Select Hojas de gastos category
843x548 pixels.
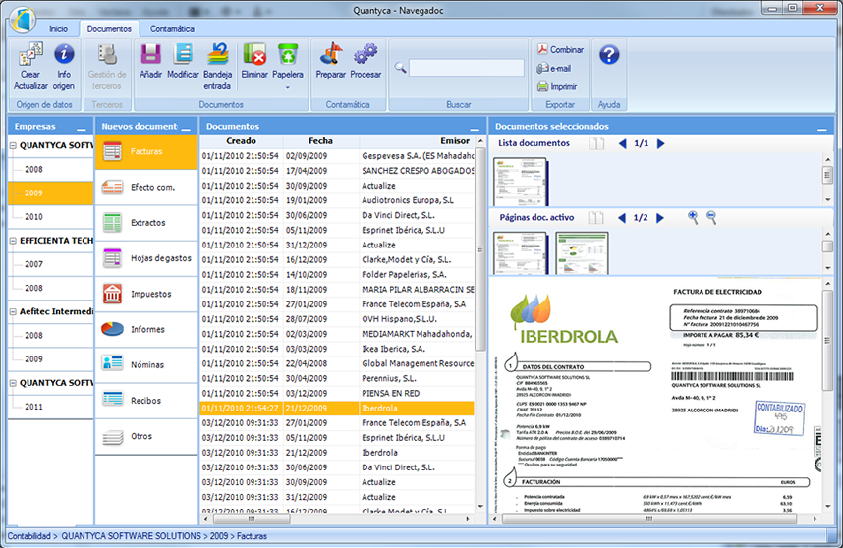146,258
